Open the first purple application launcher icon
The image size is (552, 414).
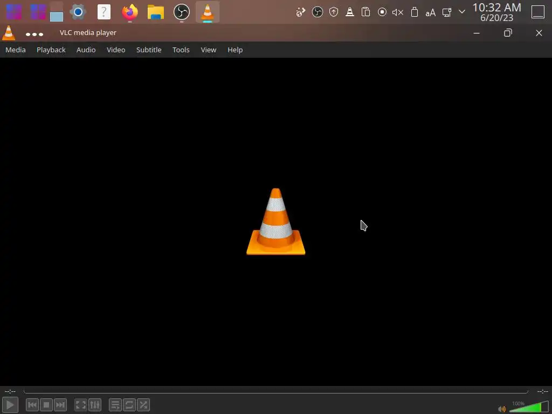pyautogui.click(x=14, y=12)
